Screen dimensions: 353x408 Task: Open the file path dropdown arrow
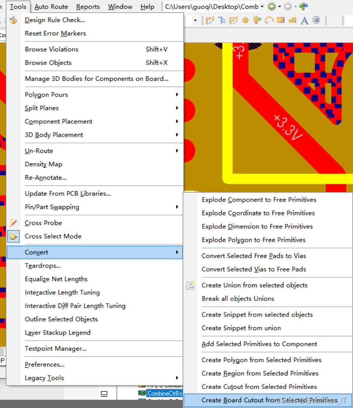coord(262,7)
